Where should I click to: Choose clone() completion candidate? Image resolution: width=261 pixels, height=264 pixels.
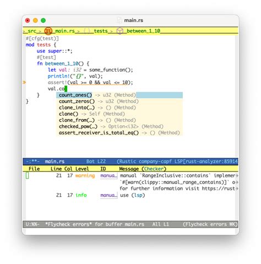tap(119, 114)
